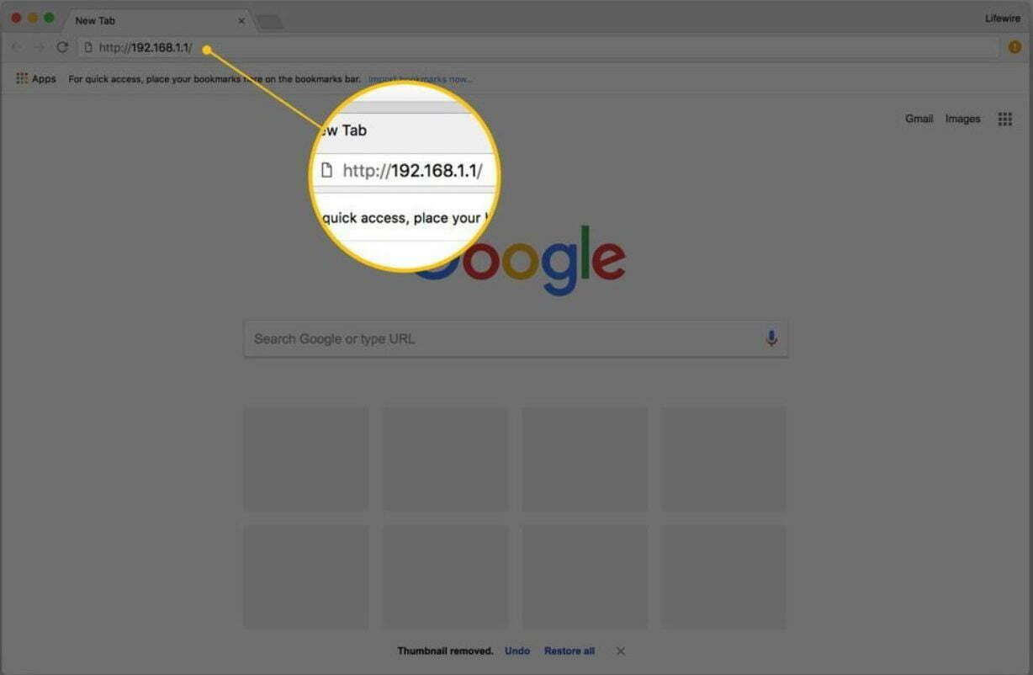Click the Lifewire profile label
This screenshot has width=1033, height=675.
click(1003, 19)
